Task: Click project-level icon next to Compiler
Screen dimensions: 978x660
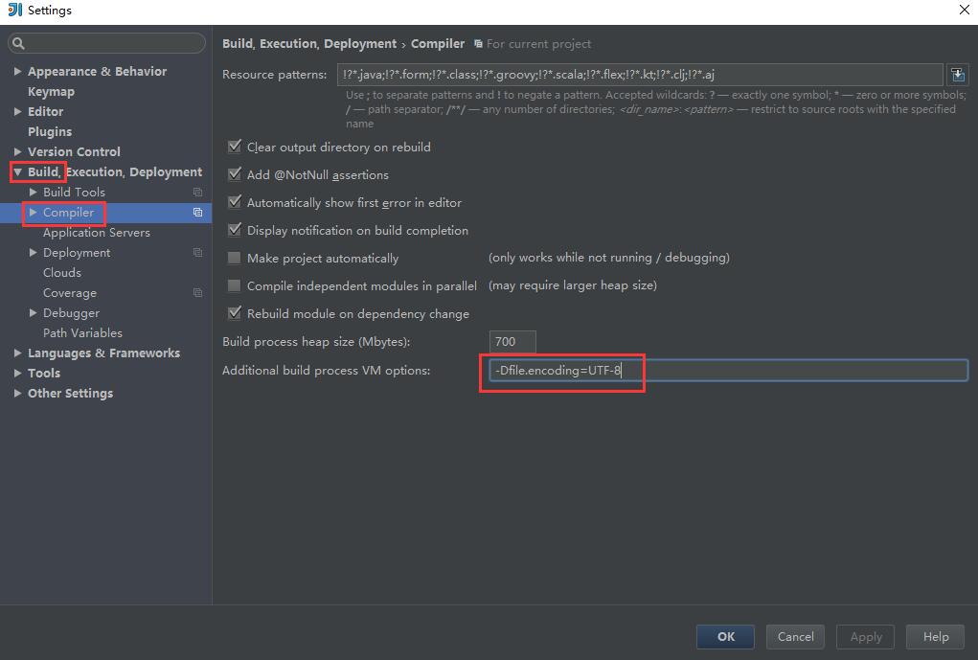Action: 197,212
